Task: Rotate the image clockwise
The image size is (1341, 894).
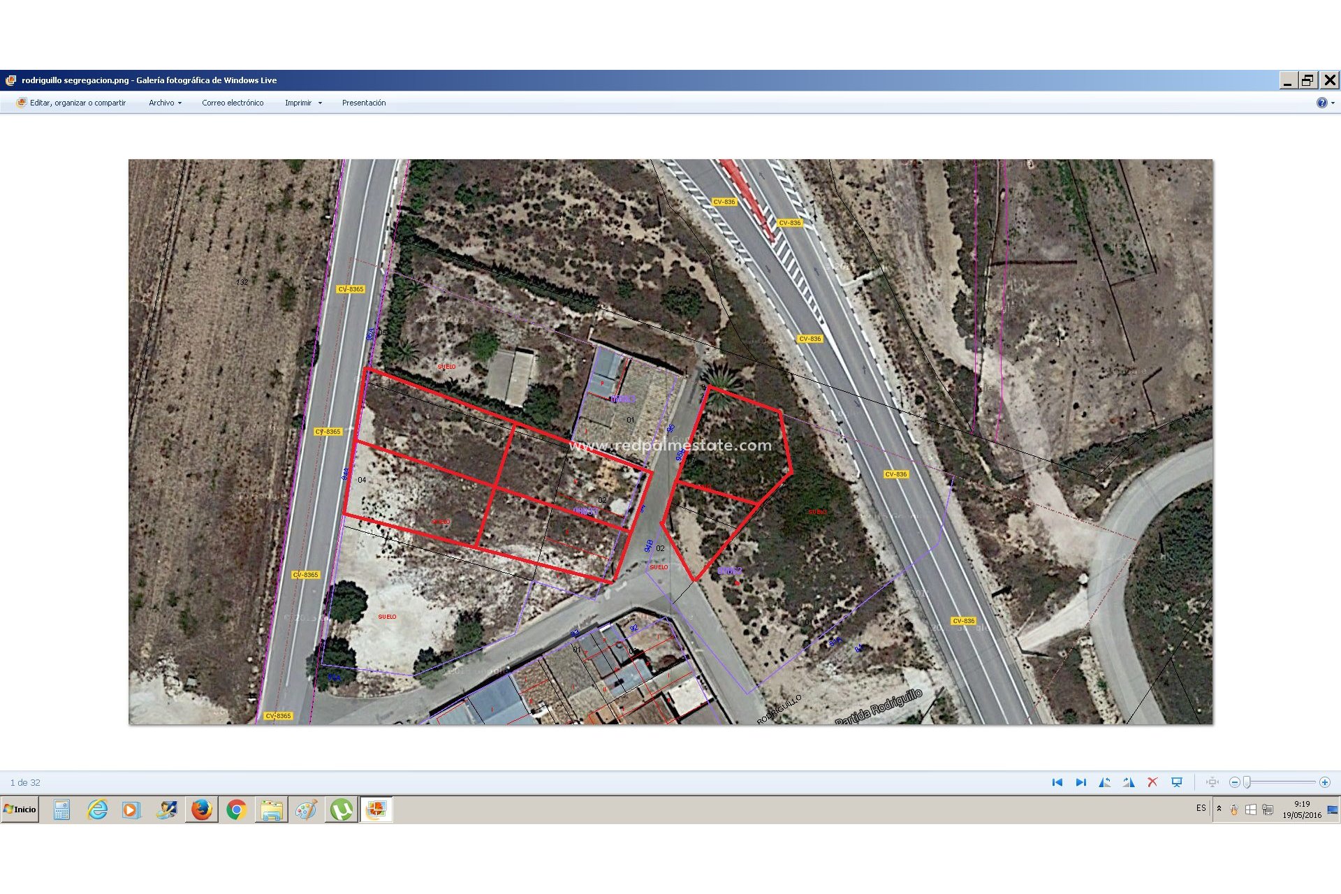Action: click(1128, 782)
